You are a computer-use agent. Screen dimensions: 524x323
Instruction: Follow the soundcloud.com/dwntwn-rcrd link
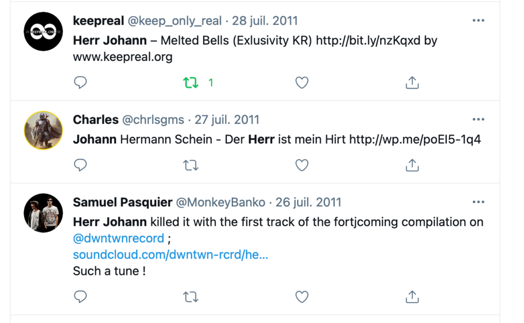point(170,255)
